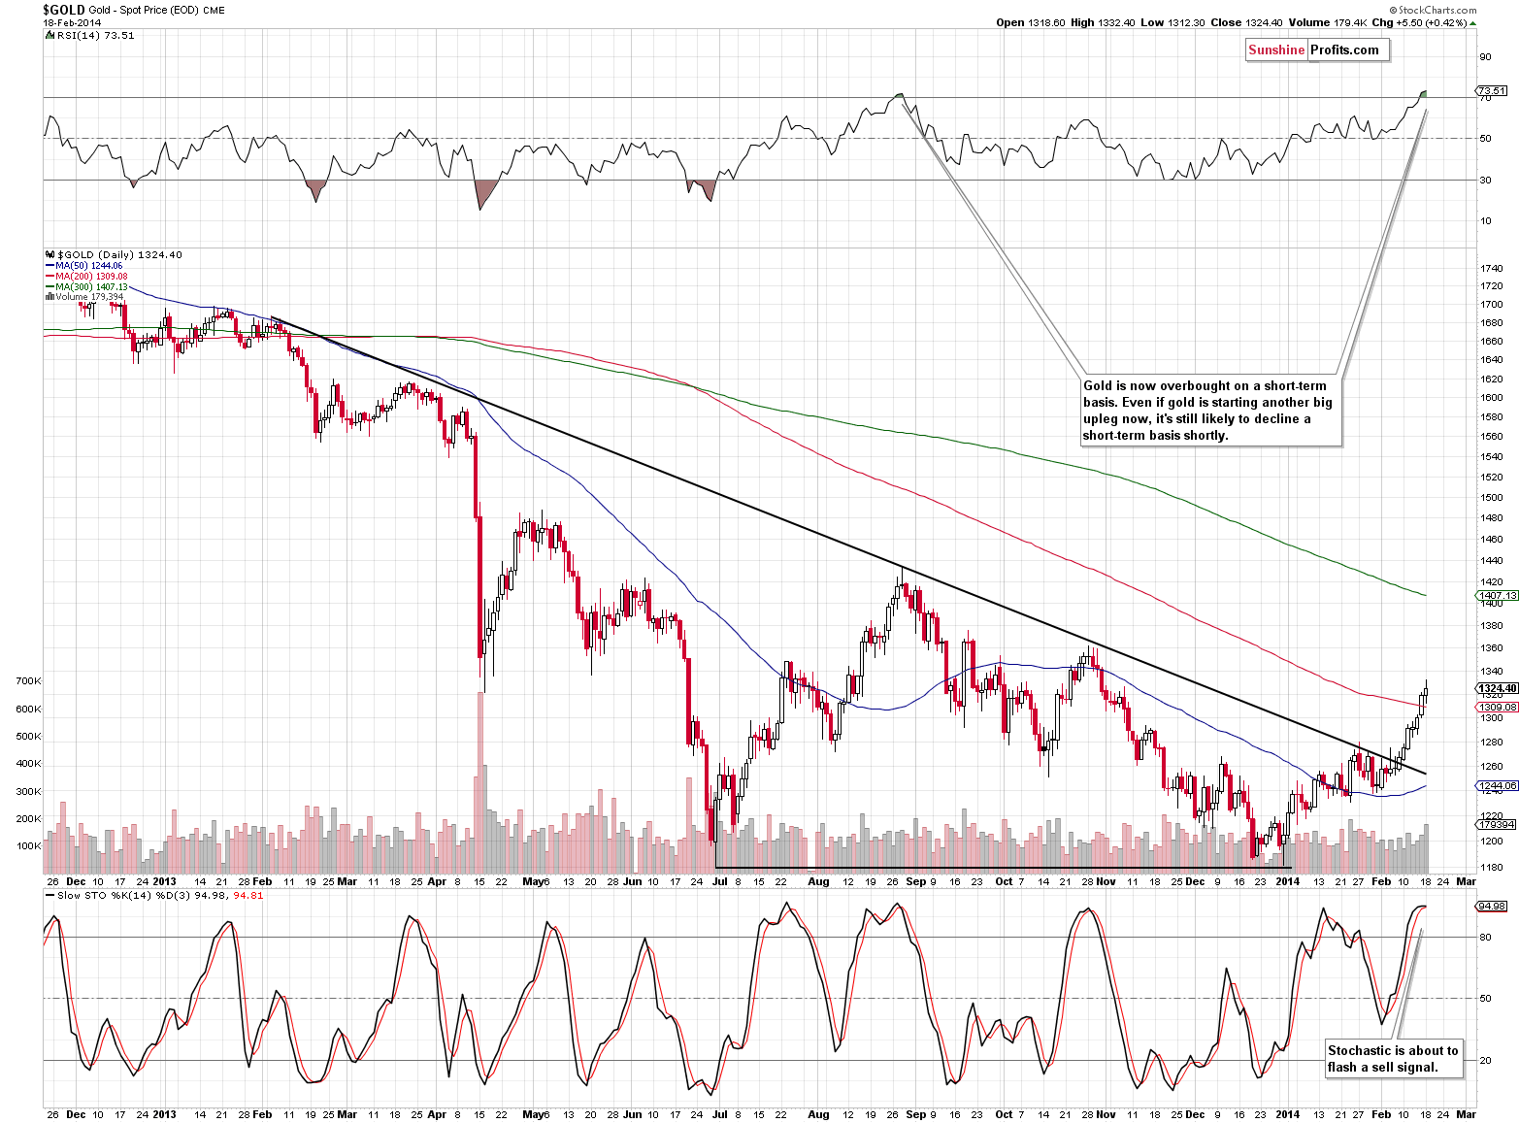Click the 1309.08 MA(200) price tag

(1498, 707)
